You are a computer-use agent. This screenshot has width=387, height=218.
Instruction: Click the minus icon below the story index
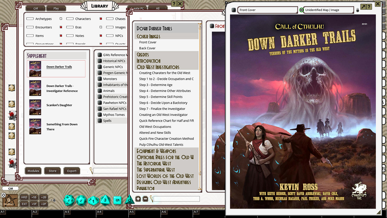(x=145, y=199)
